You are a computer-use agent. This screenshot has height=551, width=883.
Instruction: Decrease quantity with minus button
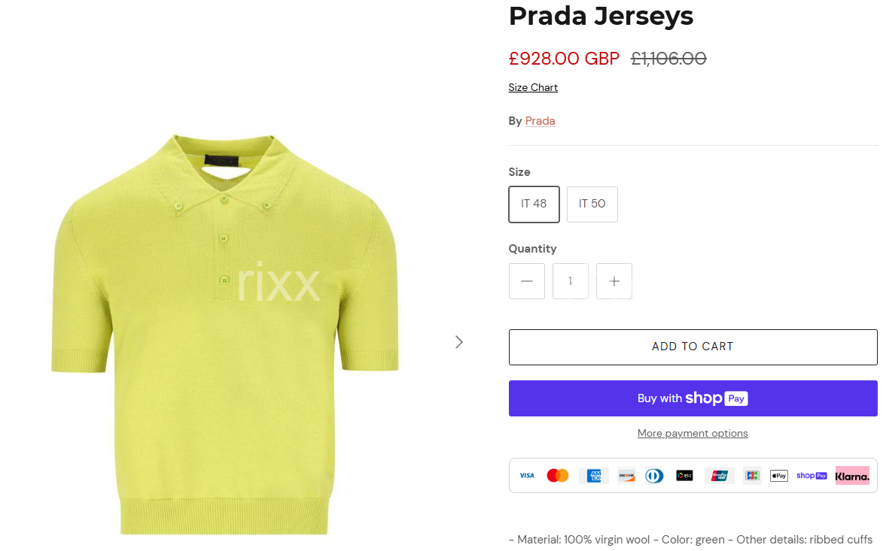coord(526,281)
